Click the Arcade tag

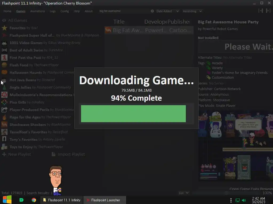coord(217,63)
